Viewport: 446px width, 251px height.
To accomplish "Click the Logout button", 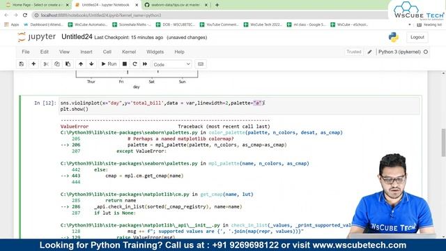I will [417, 37].
